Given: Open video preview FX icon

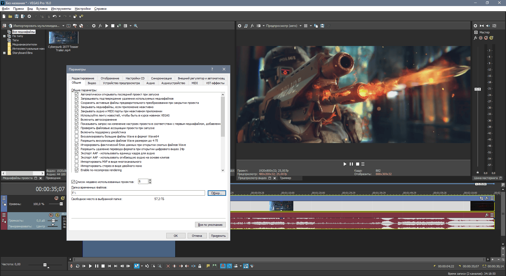Looking at the screenshot, I should pos(252,26).
